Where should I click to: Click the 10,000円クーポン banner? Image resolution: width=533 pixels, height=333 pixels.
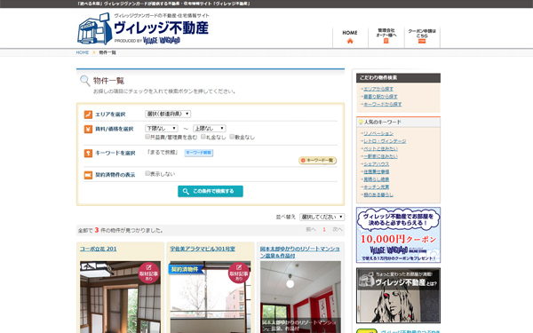(398, 234)
